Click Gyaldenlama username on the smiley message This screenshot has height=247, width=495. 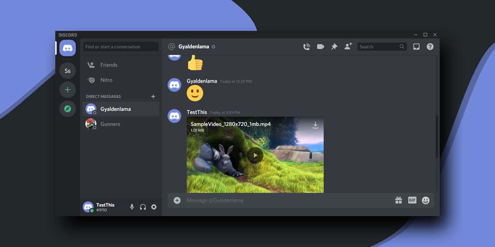pos(202,81)
